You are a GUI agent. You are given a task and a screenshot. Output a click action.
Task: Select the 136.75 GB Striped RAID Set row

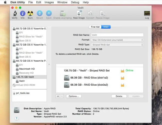pos(100,71)
